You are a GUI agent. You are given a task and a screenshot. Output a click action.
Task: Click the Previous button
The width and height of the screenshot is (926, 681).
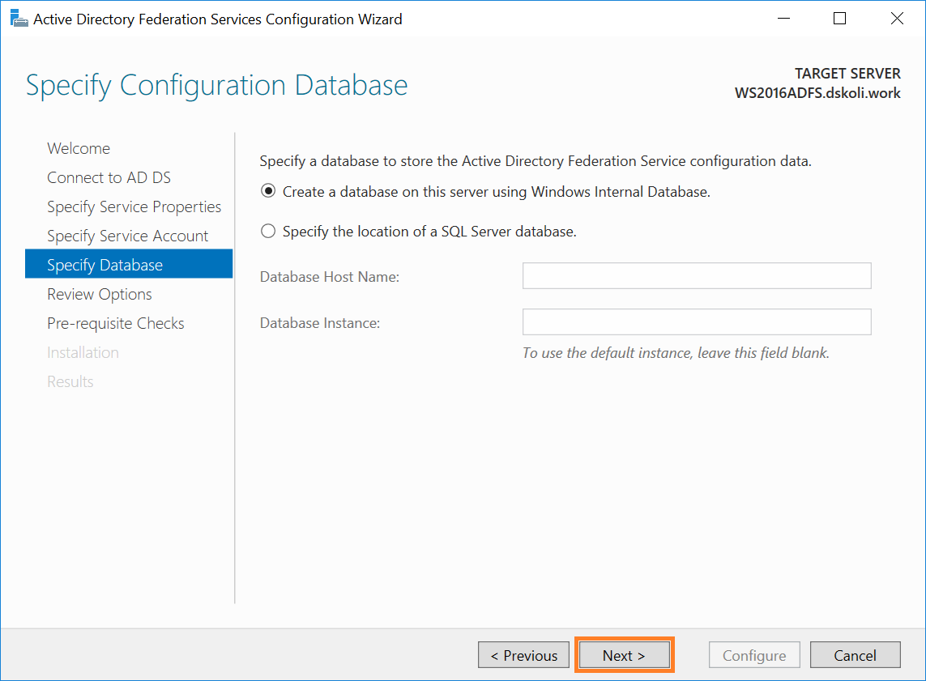(524, 655)
